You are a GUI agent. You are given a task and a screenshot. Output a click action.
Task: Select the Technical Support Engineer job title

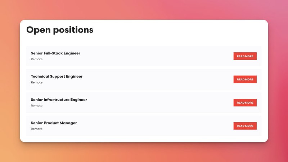pos(57,76)
